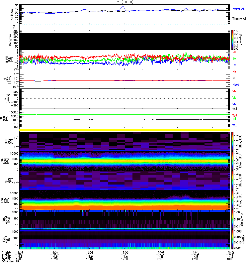Click the FBK electric field spectrogram panel

tap(124, 220)
